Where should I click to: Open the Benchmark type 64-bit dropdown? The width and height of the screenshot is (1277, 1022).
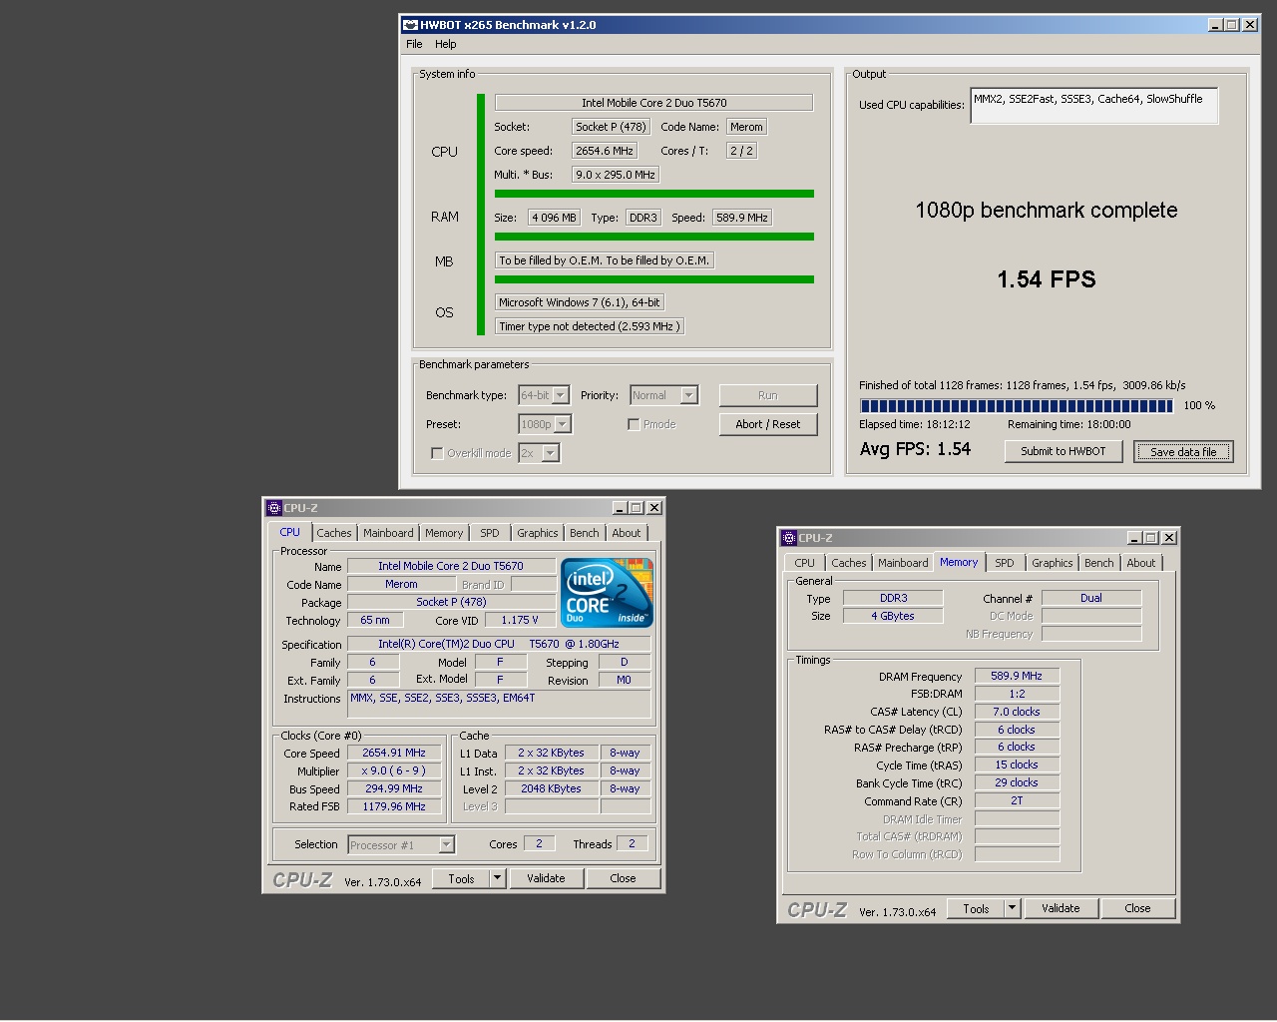point(561,395)
